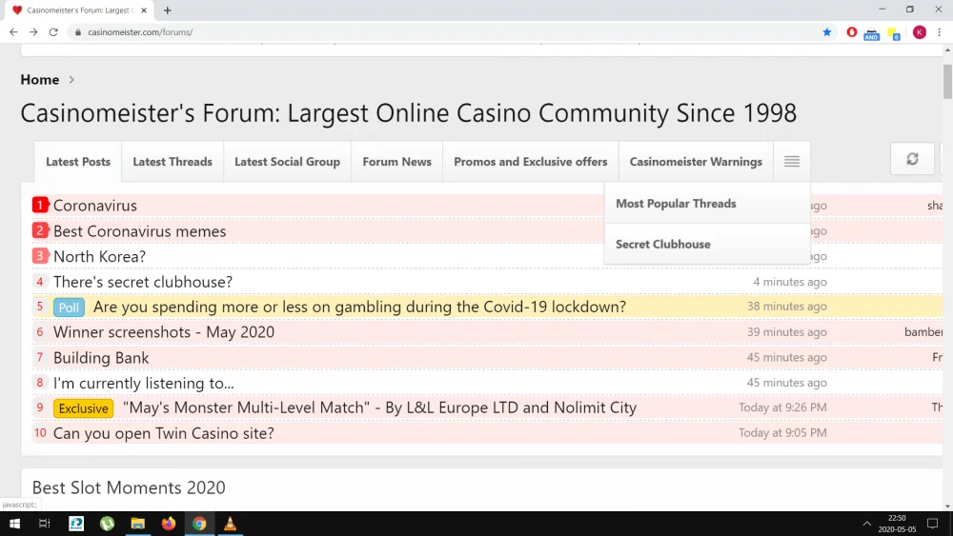Click the '39 minutes ago' timestamp

(x=786, y=331)
